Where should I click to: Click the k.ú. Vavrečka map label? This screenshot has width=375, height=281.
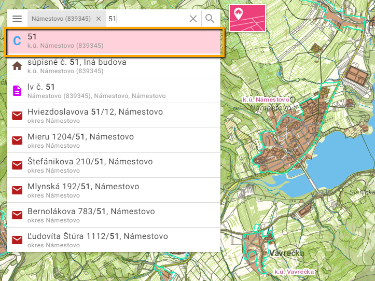coord(294,272)
